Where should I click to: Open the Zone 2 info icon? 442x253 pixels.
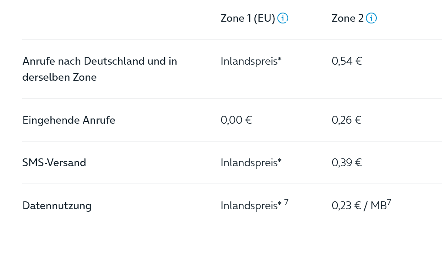(x=371, y=18)
